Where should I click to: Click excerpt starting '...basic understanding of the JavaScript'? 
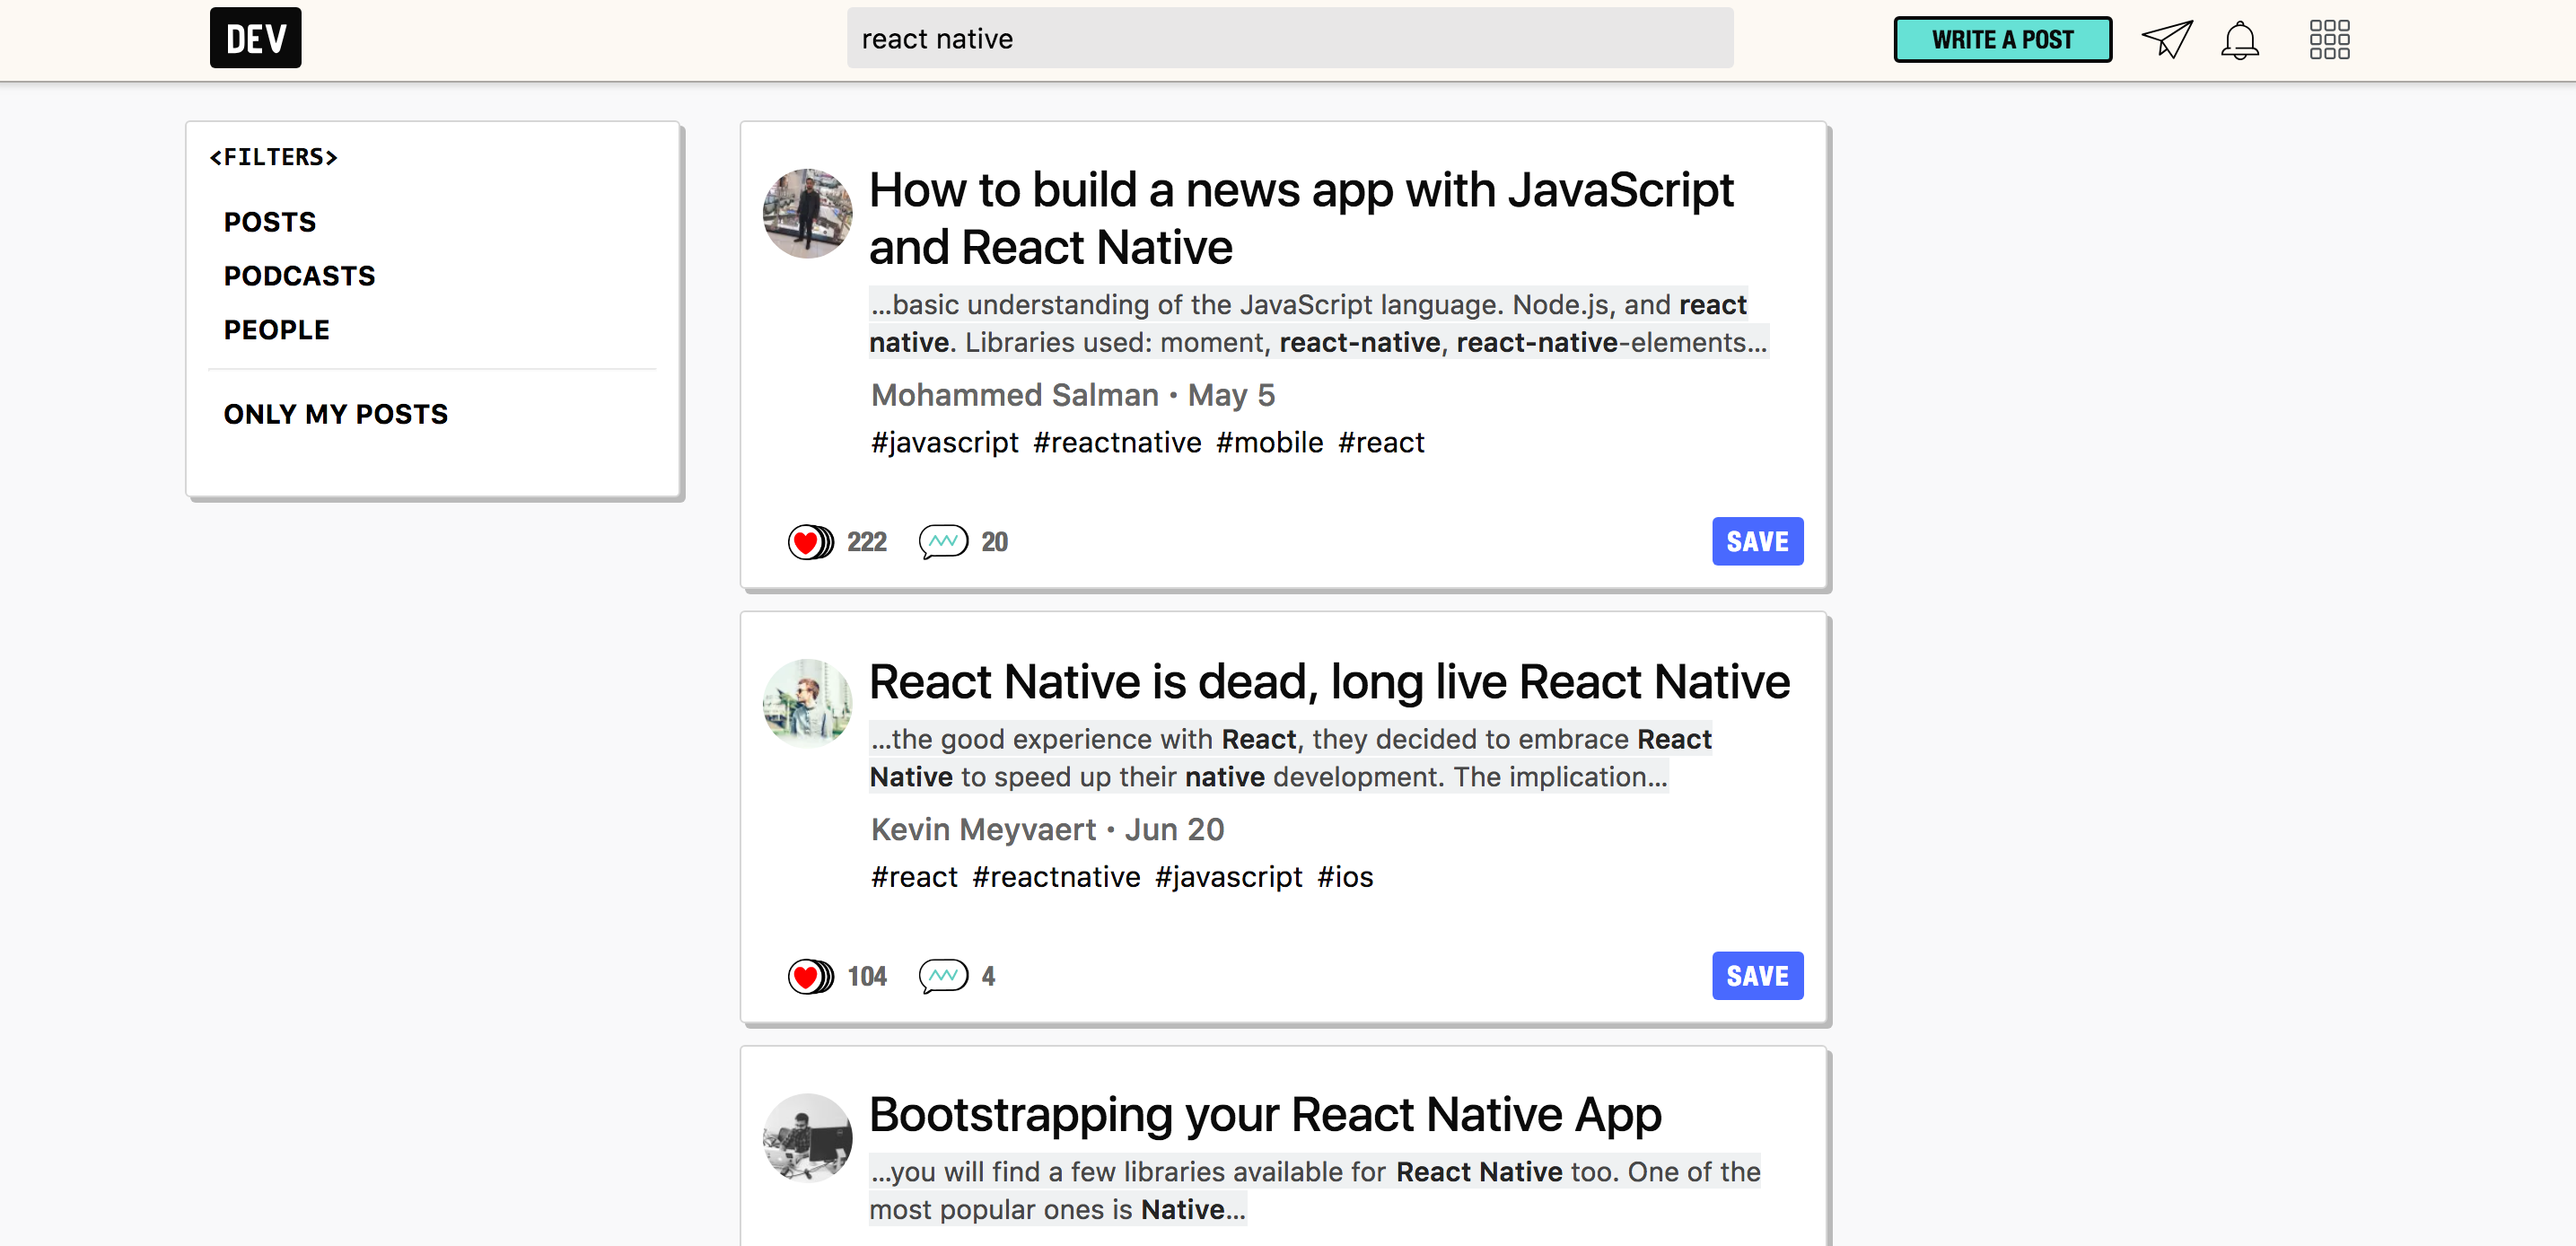[x=1318, y=323]
